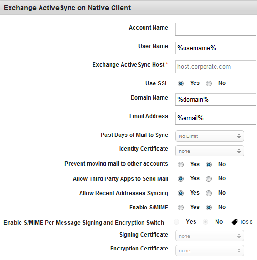Choose Yes for Prevent moving mail to other accounts
The height and width of the screenshot is (260, 257).
coord(181,165)
